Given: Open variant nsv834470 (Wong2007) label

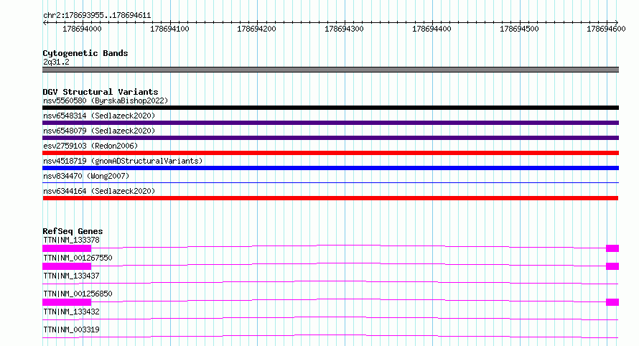Looking at the screenshot, I should [x=86, y=176].
